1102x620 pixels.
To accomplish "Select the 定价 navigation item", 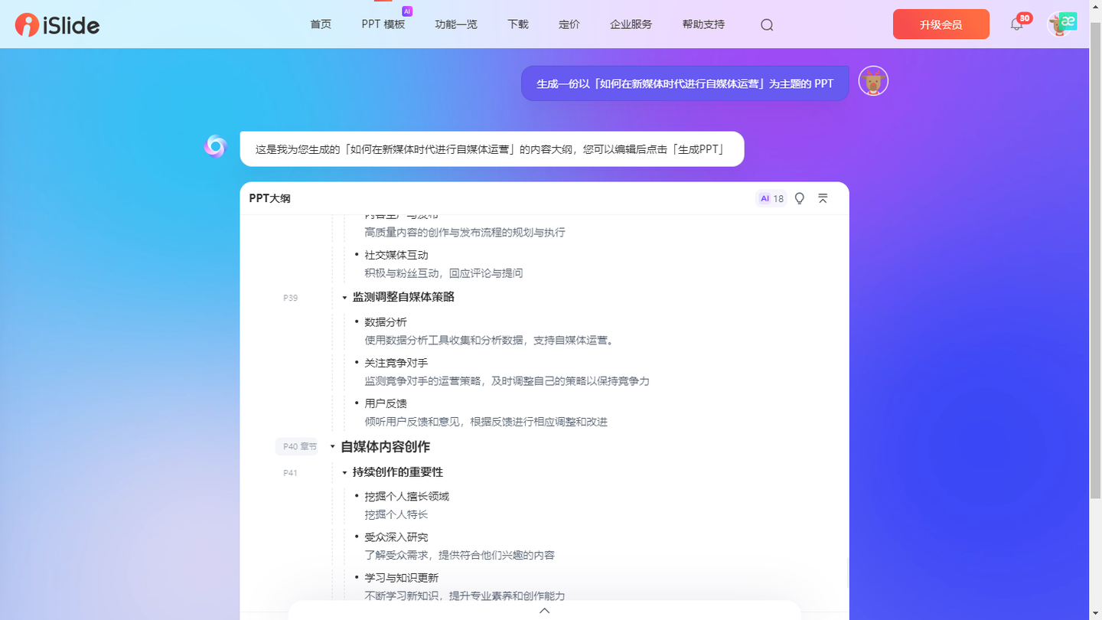I will [x=569, y=24].
